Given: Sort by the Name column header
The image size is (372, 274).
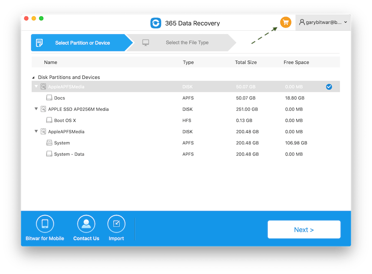Looking at the screenshot, I should point(51,62).
